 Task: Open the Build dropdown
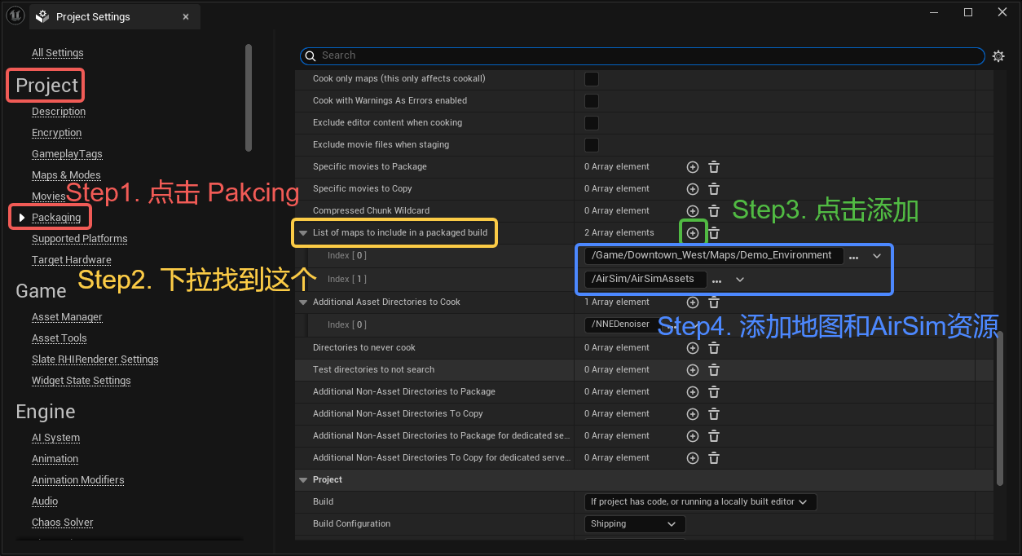click(x=700, y=502)
